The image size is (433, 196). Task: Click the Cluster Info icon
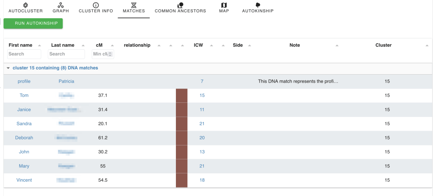pyautogui.click(x=96, y=5)
